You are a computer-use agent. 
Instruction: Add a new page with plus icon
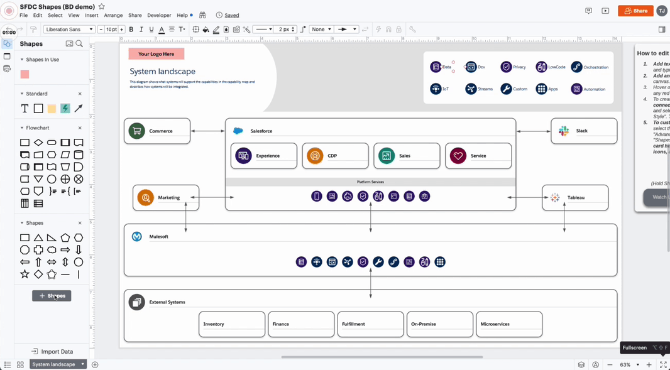point(95,365)
